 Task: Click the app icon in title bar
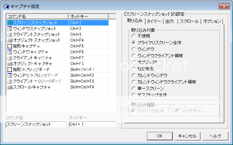click(x=6, y=6)
